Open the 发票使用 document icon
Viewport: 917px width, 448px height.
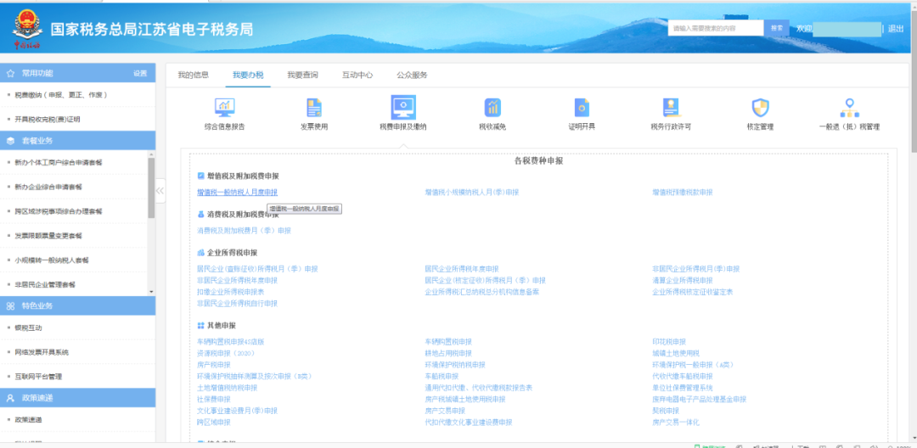(x=315, y=108)
